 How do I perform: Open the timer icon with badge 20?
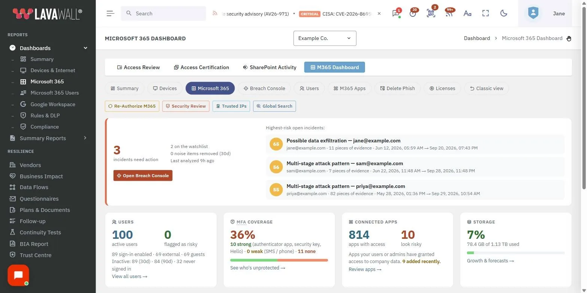pyautogui.click(x=413, y=13)
